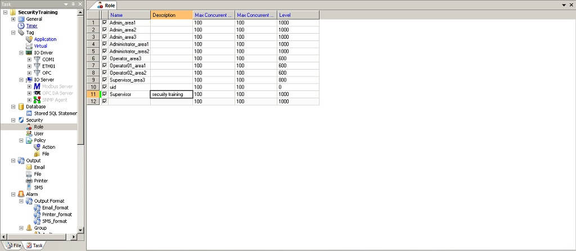Edit the security training description cell
This screenshot has height=251, width=576.
172,94
